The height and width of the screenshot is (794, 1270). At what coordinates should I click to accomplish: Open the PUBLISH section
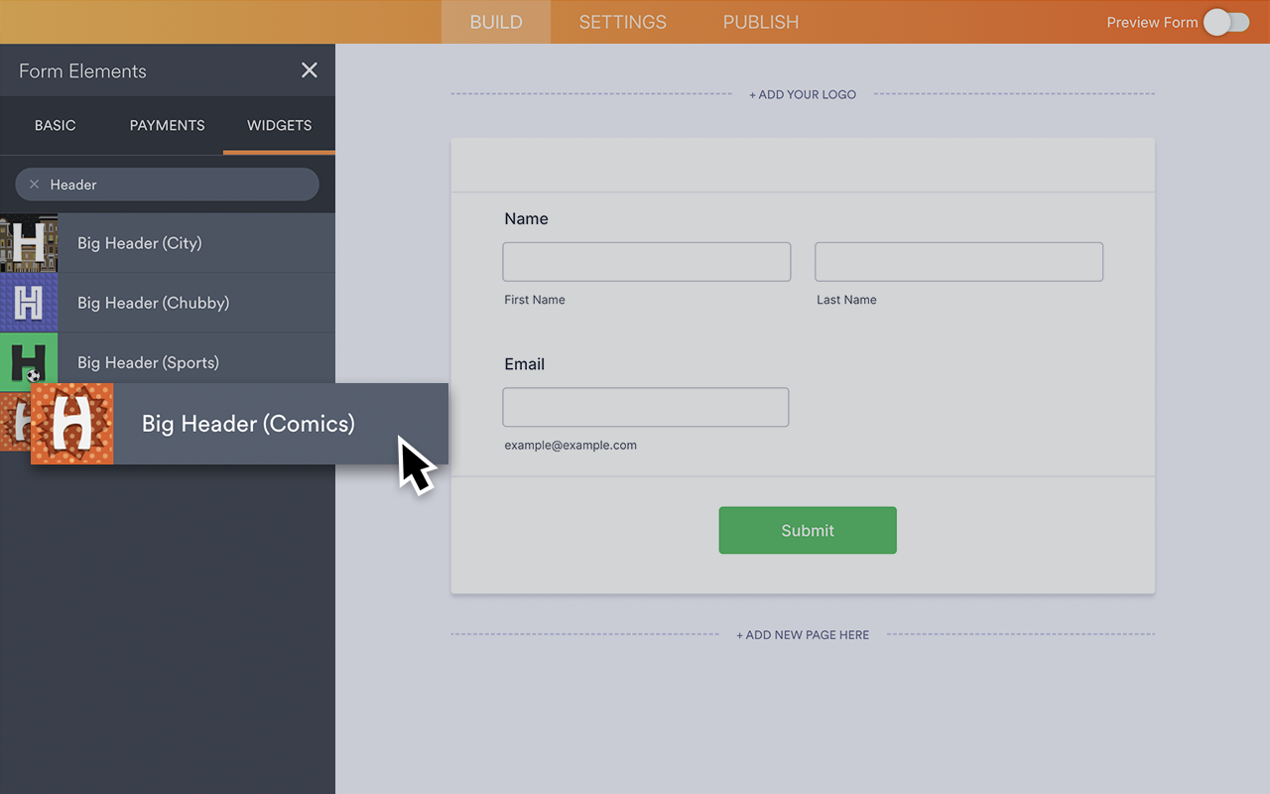pos(760,22)
